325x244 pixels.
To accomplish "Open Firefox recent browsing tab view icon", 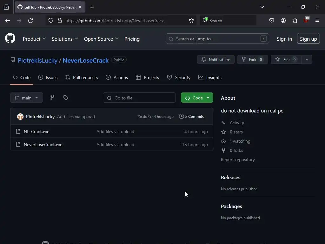I will click(x=6, y=7).
